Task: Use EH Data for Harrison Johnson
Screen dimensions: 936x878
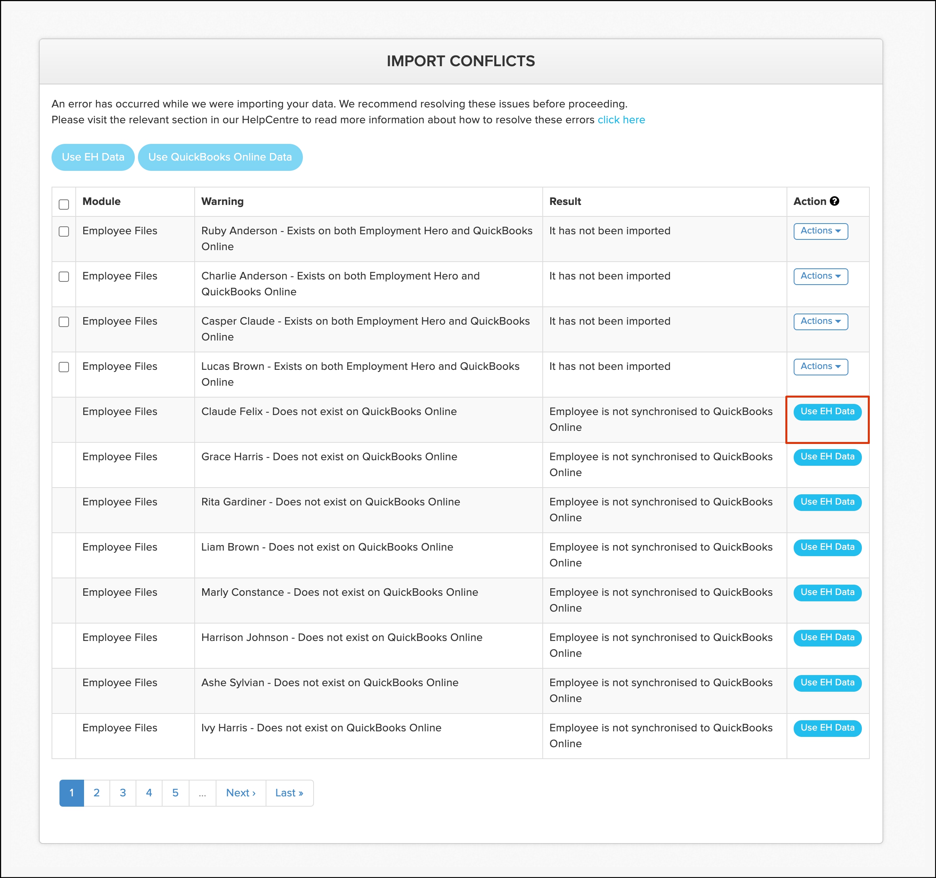Action: click(827, 637)
